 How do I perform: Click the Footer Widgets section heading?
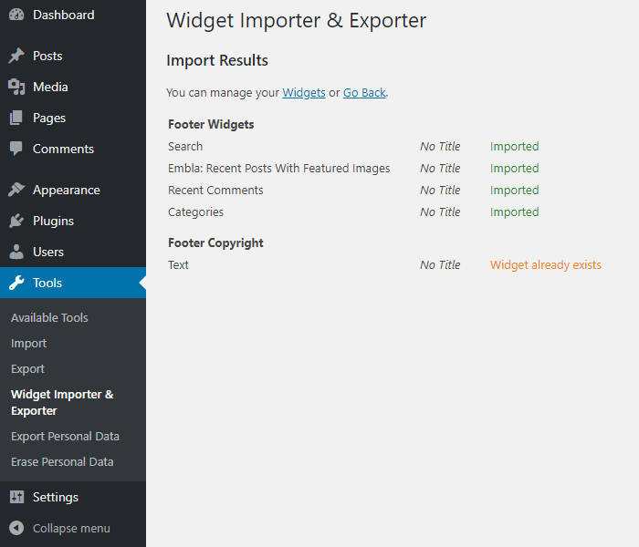[211, 124]
